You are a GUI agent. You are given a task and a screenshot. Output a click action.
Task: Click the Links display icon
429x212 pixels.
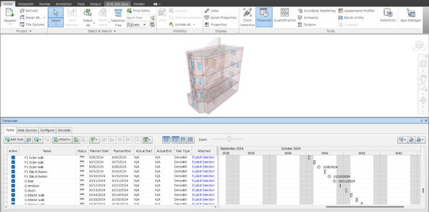tap(207, 11)
